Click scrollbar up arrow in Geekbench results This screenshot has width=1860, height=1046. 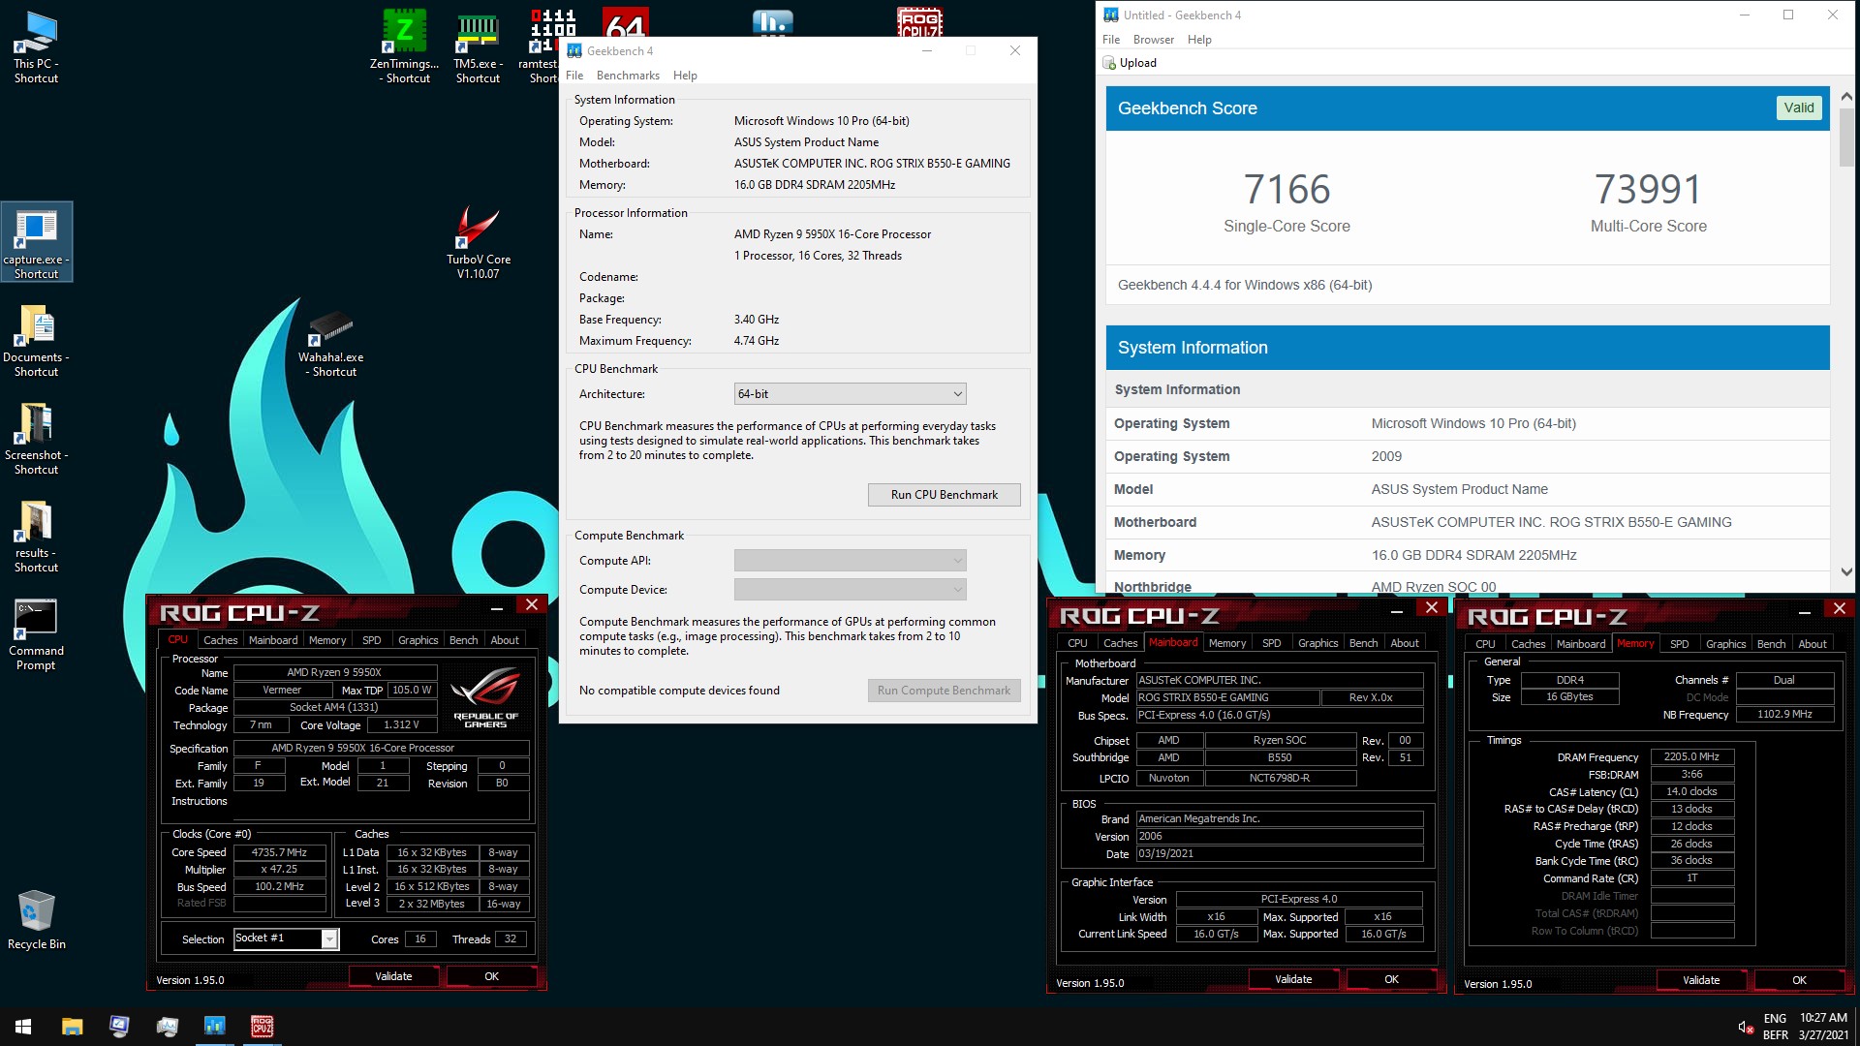(1845, 97)
